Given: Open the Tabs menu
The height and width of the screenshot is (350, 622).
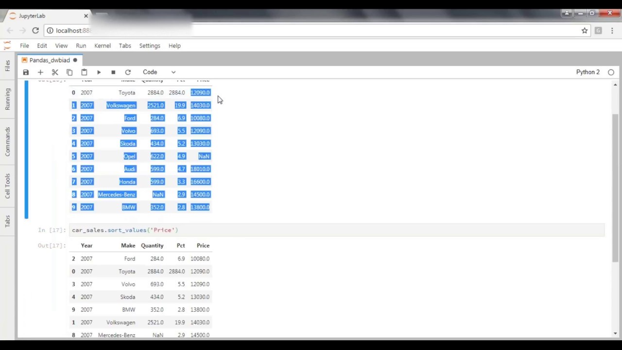Looking at the screenshot, I should pos(125,46).
